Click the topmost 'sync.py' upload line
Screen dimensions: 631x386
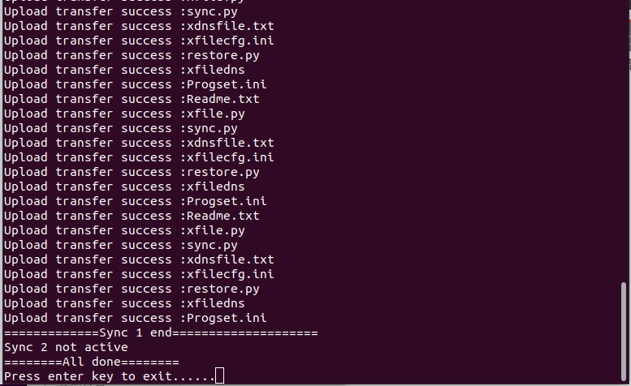[121, 11]
